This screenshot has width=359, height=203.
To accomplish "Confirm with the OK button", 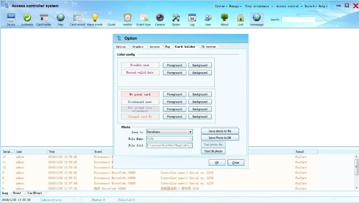I will pos(217,162).
